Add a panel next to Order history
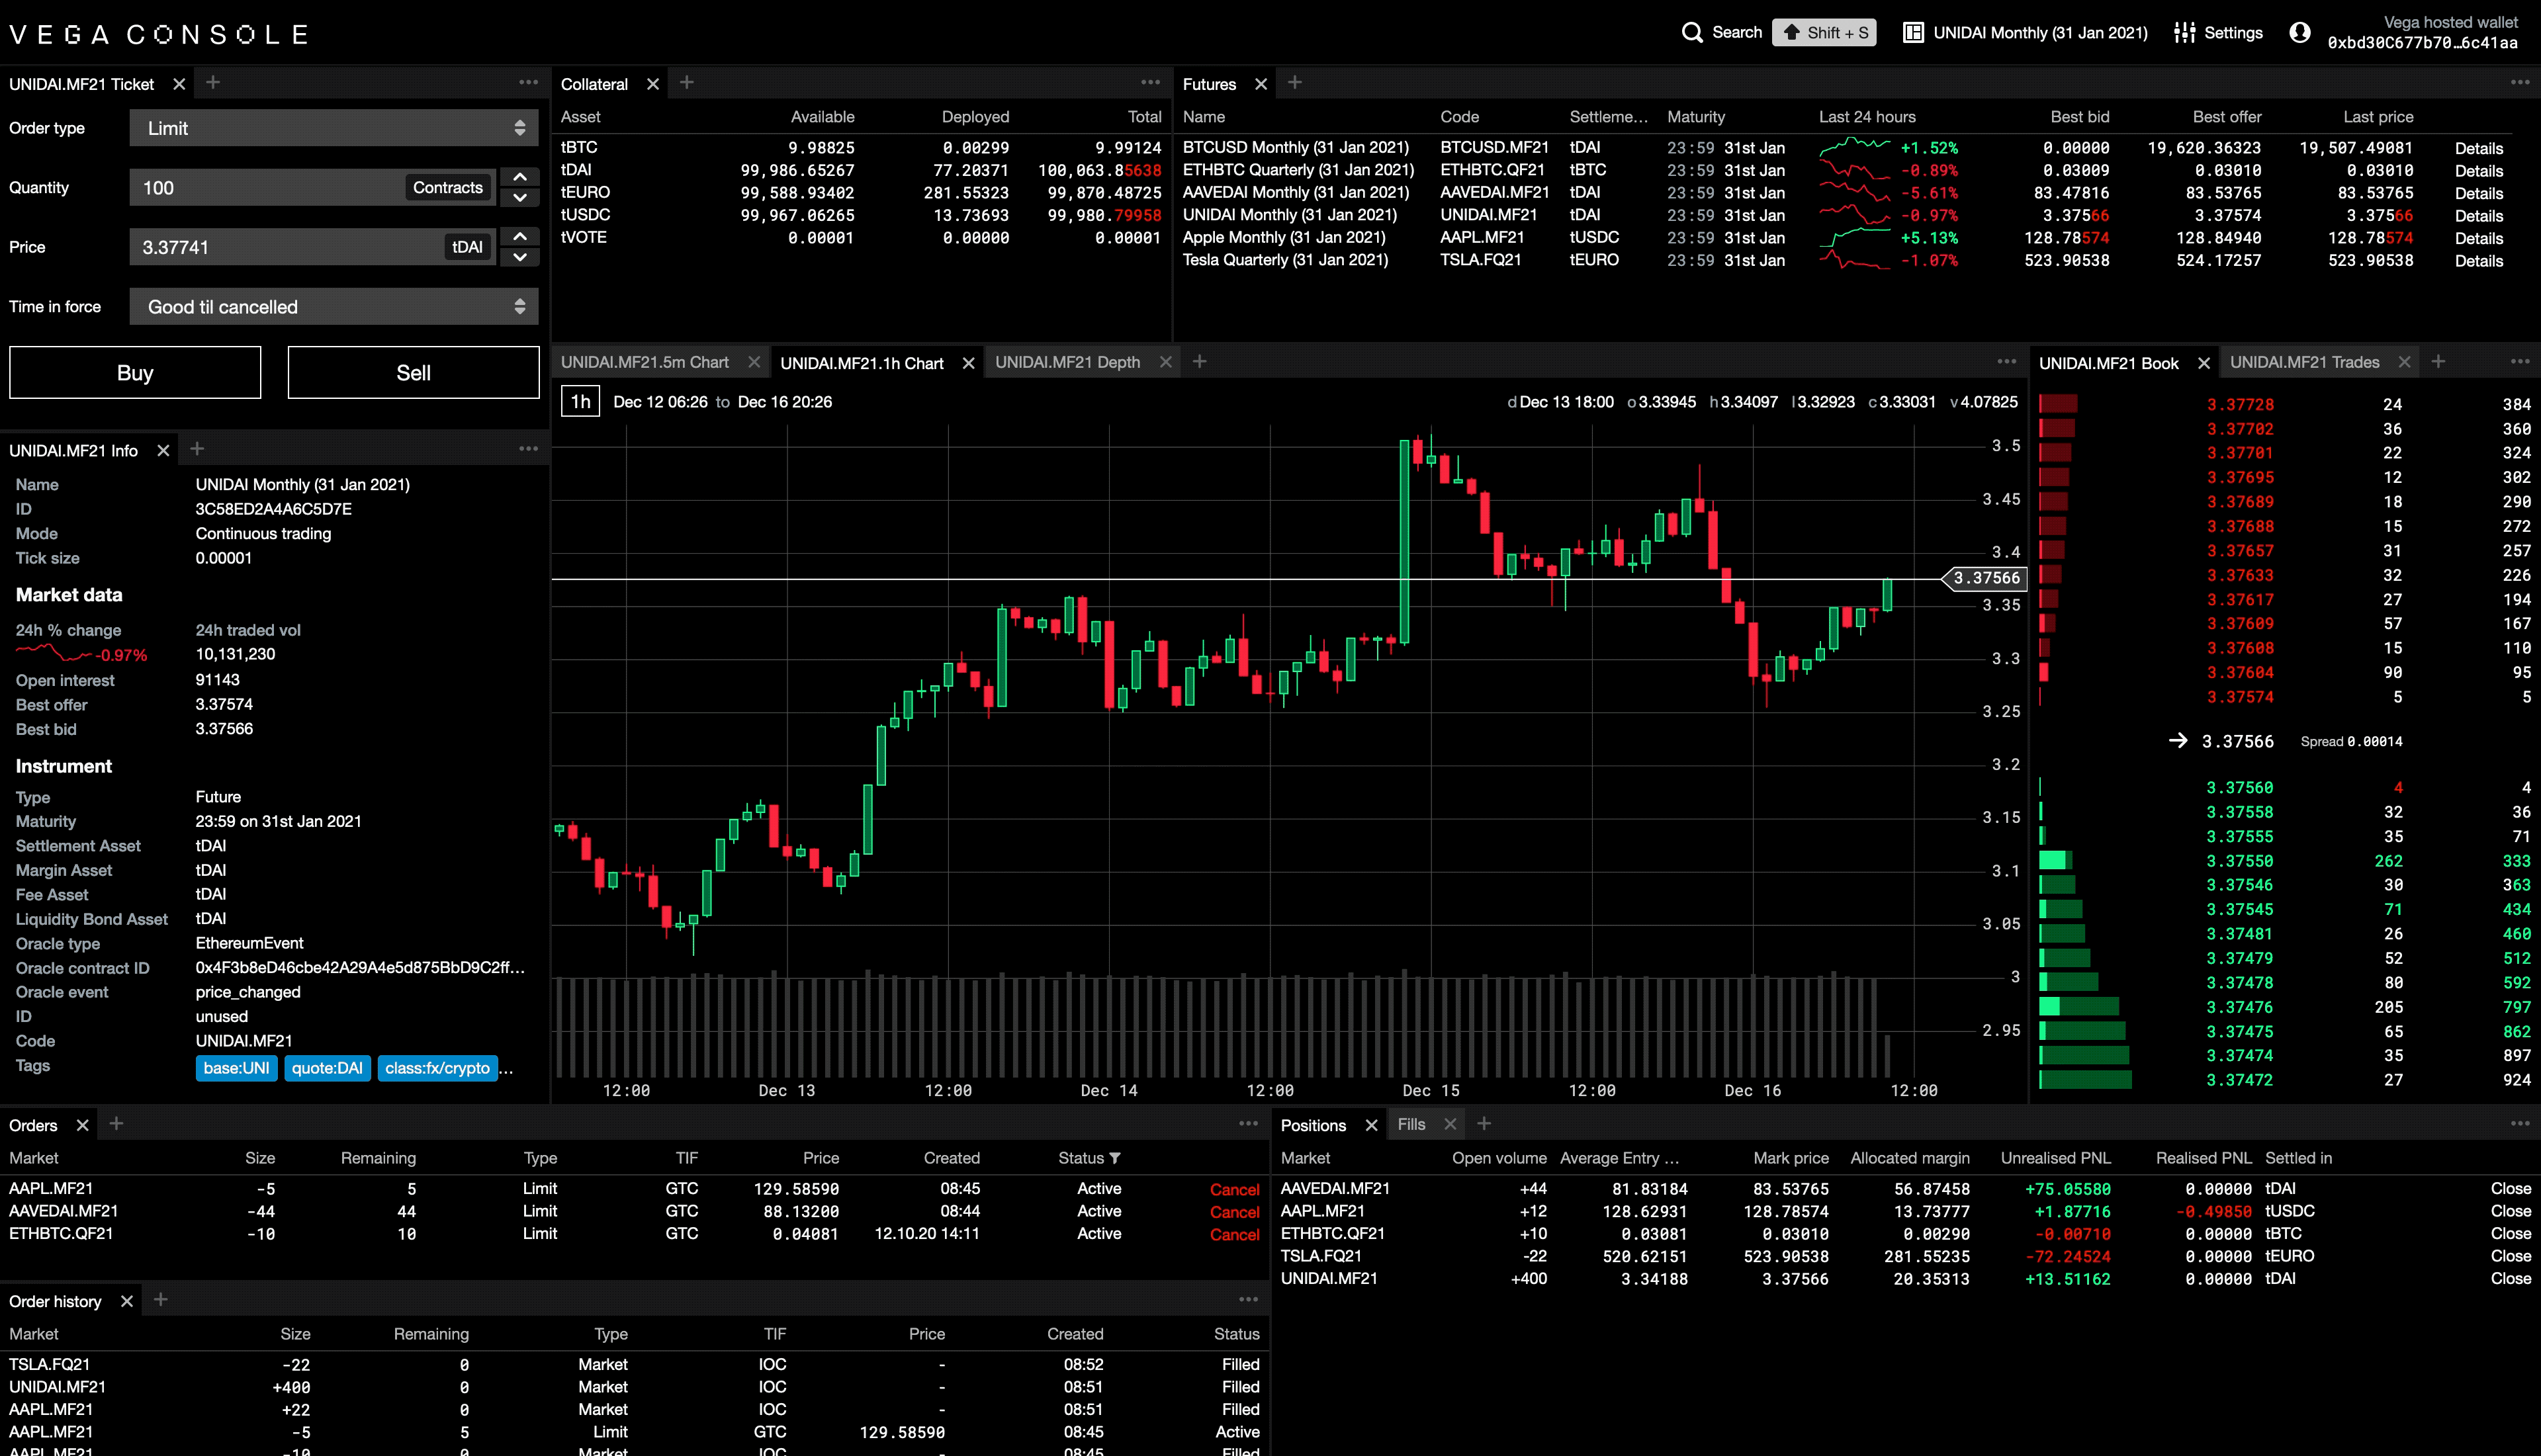Screen dimensions: 2541x1456 (160, 1299)
